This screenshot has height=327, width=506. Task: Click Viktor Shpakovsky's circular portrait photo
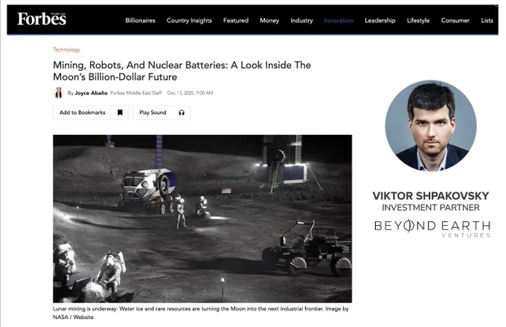click(431, 126)
